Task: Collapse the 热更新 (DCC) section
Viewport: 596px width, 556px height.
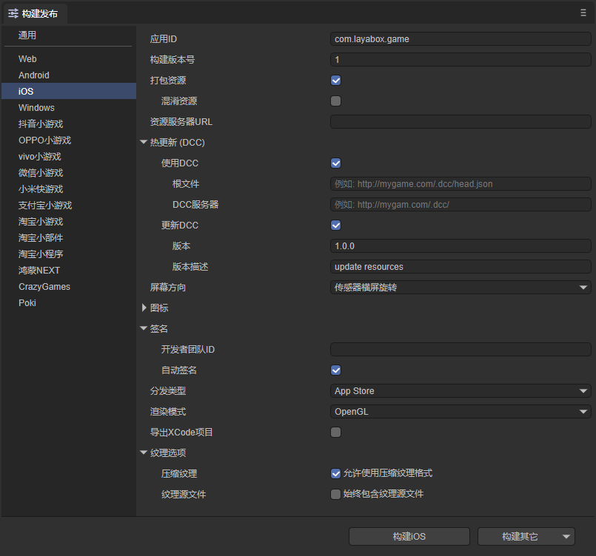Action: point(144,143)
